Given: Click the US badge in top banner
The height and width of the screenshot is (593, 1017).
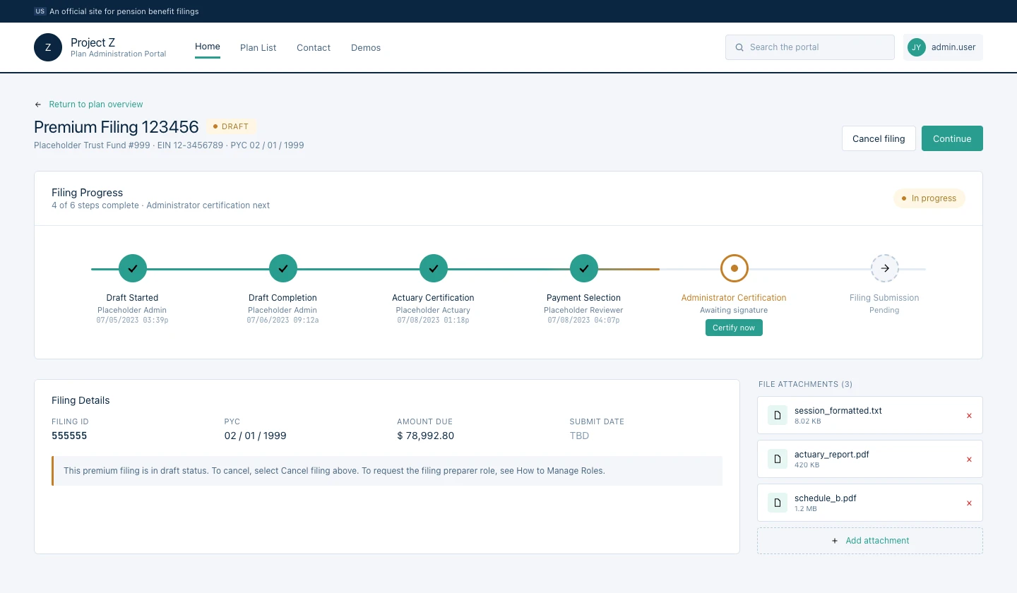Looking at the screenshot, I should pyautogui.click(x=40, y=11).
